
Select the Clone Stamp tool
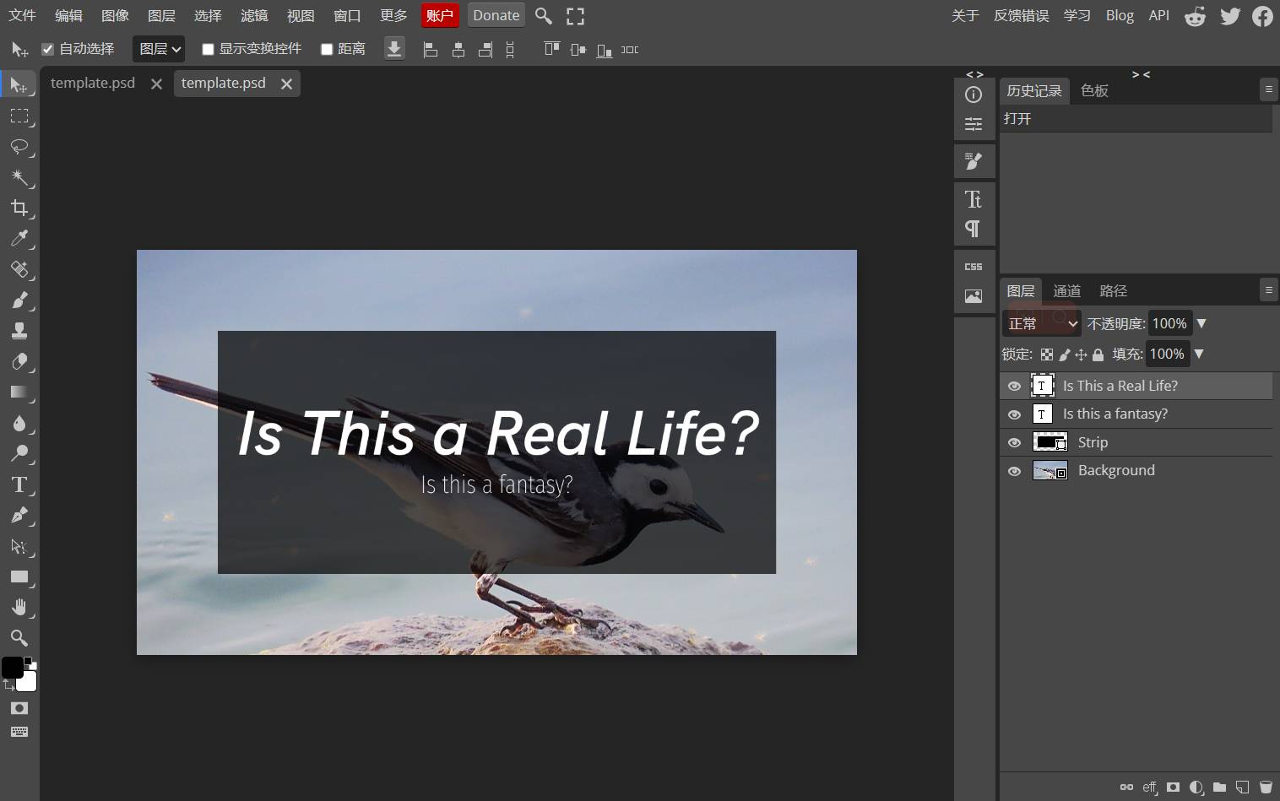[19, 331]
